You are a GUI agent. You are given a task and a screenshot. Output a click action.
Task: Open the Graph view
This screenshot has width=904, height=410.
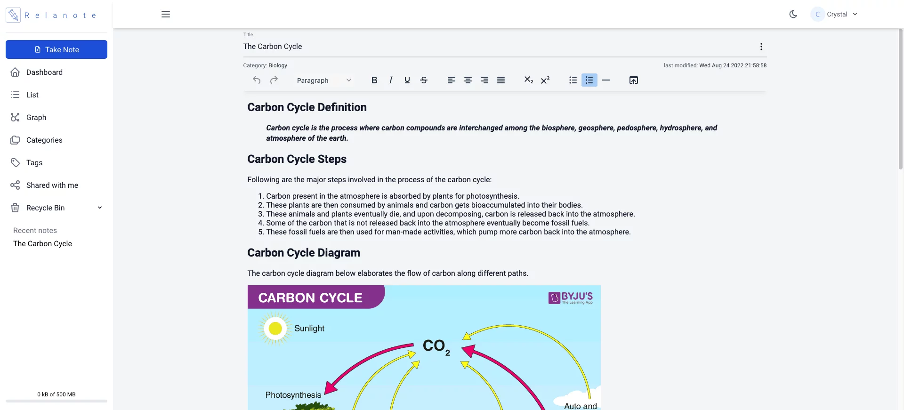56,117
